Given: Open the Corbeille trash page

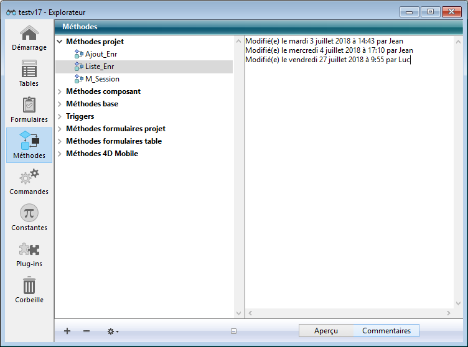Looking at the screenshot, I should coord(29,290).
